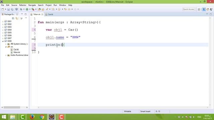The image size is (214, 120).
Task: Open the Search menu
Action: tap(41, 5)
